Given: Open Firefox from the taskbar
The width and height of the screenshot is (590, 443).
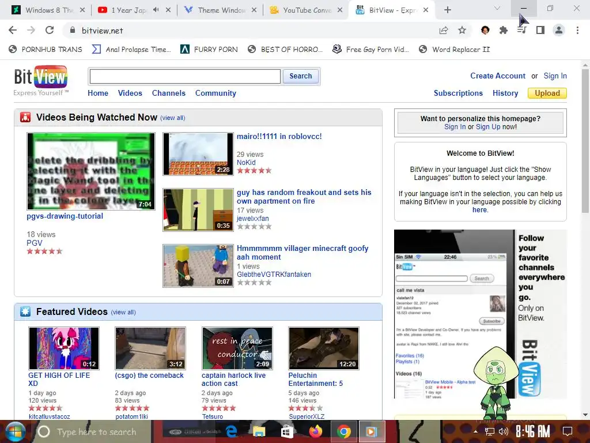Looking at the screenshot, I should pyautogui.click(x=315, y=431).
